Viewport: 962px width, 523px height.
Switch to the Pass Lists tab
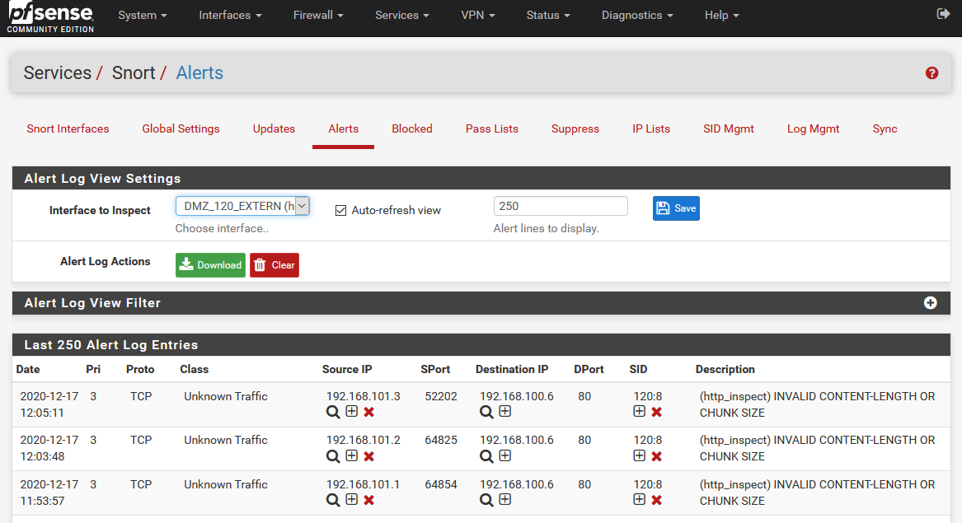[x=492, y=128]
